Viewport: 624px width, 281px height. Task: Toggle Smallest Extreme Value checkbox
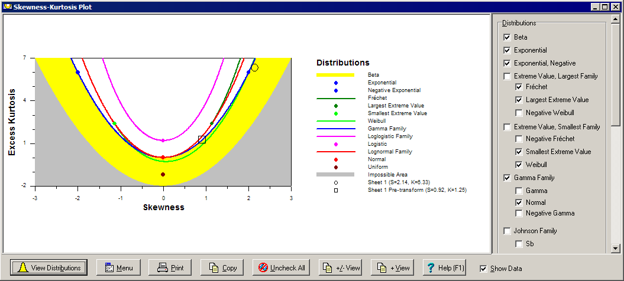tap(519, 152)
